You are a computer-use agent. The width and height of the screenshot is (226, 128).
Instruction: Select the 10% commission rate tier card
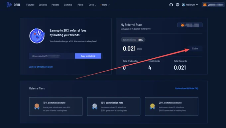[56, 107]
